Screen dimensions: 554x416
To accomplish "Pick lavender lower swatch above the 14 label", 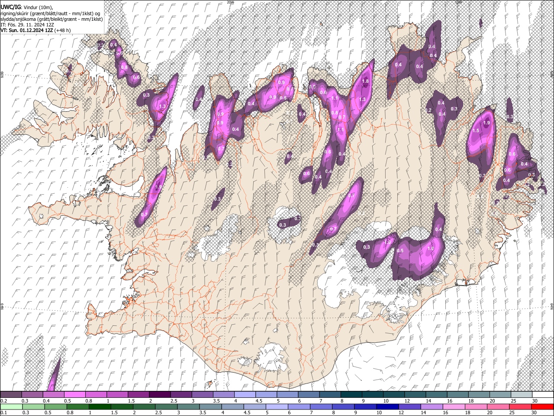I will pyautogui.click(x=432, y=406).
